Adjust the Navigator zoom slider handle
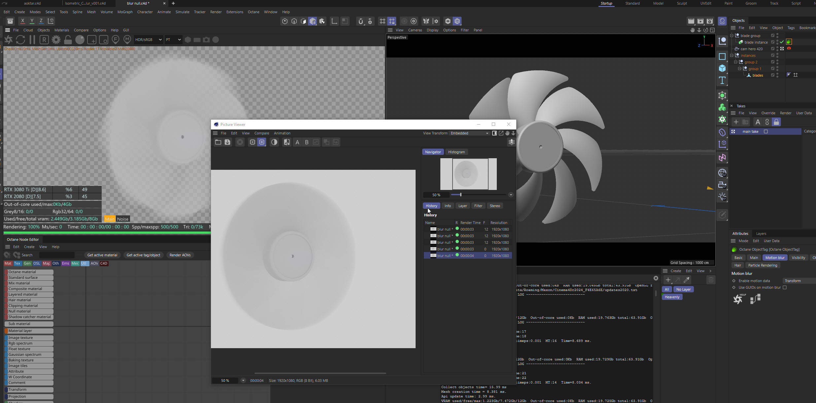Screen dimensions: 816x403 pyautogui.click(x=460, y=195)
